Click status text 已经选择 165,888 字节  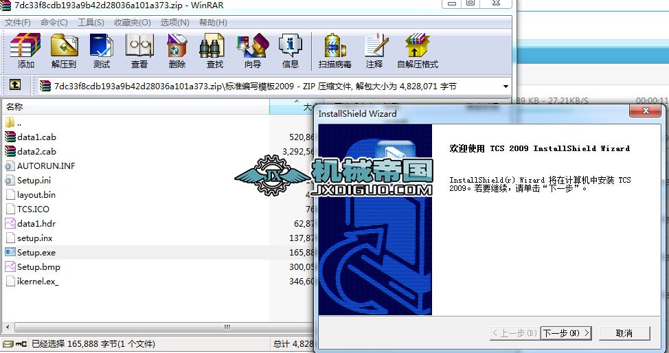[x=93, y=343]
